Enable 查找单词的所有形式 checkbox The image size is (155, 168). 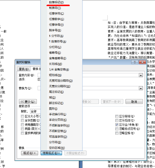coord(22,133)
